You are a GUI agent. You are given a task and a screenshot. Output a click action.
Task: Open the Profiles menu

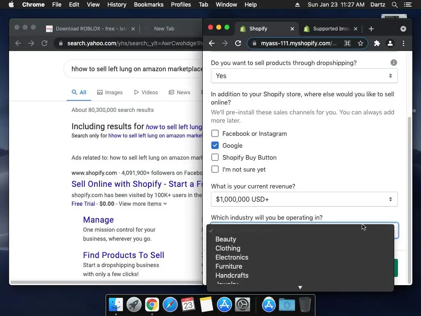tap(181, 5)
